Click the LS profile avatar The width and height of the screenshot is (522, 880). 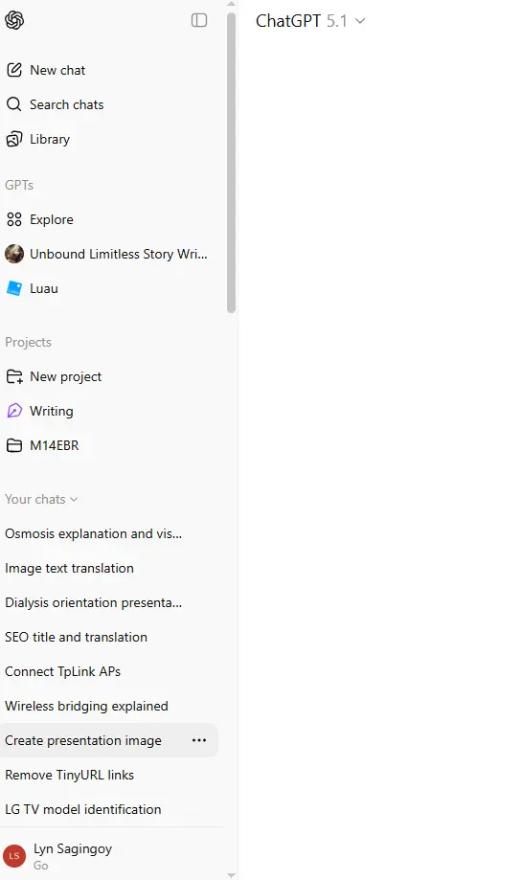pyautogui.click(x=14, y=856)
